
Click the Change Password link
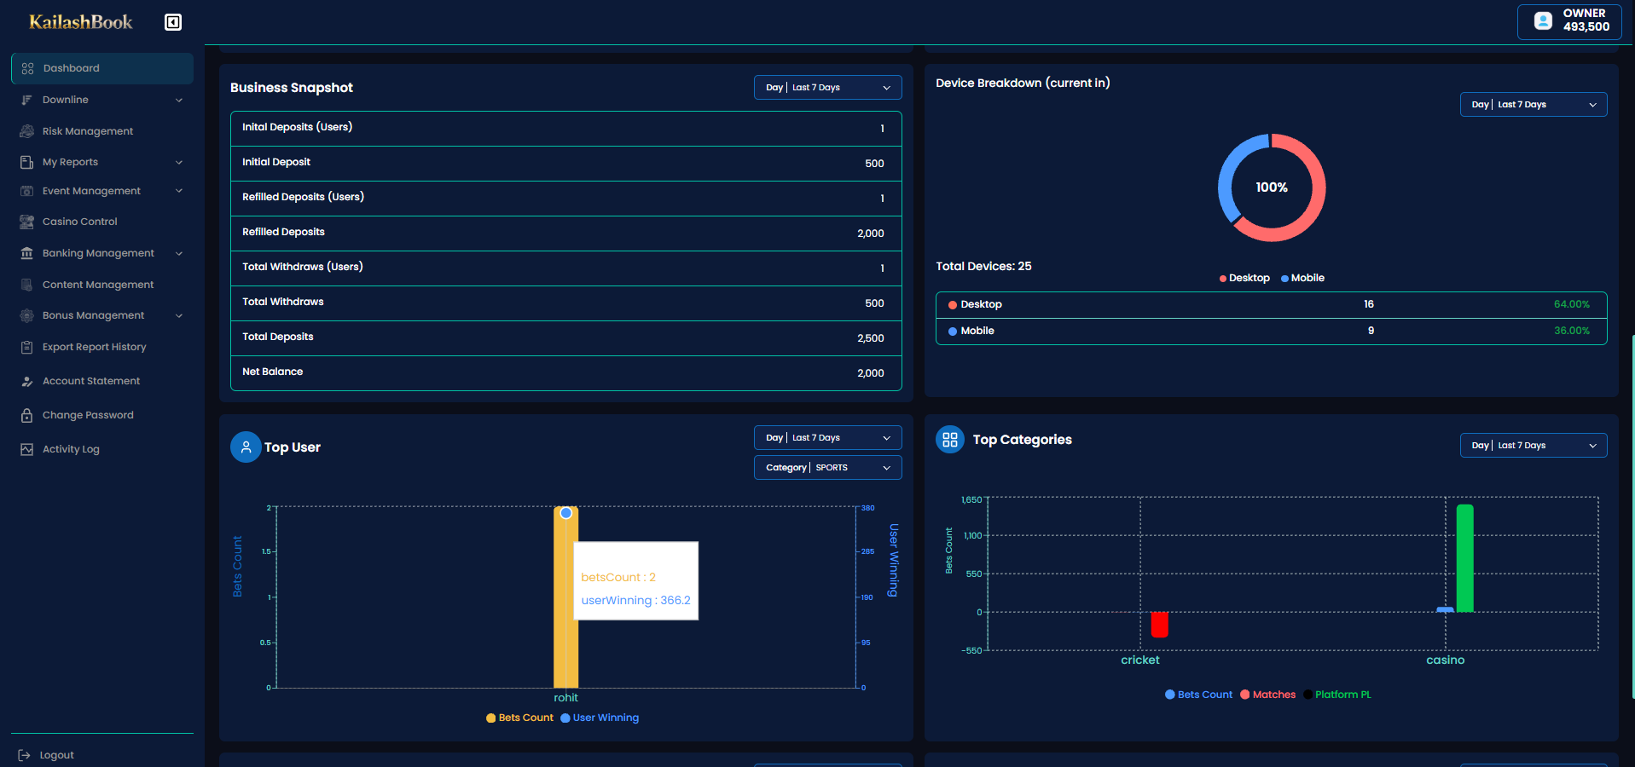click(88, 415)
